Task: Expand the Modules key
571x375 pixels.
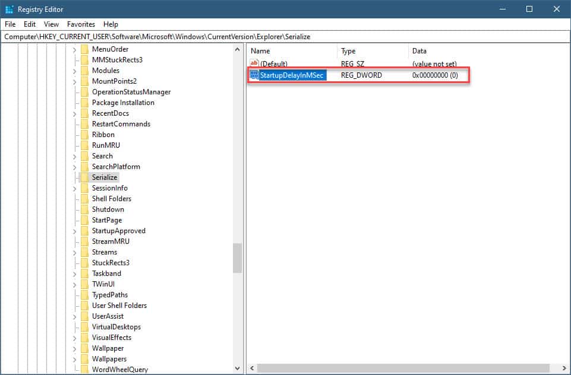Action: point(74,71)
